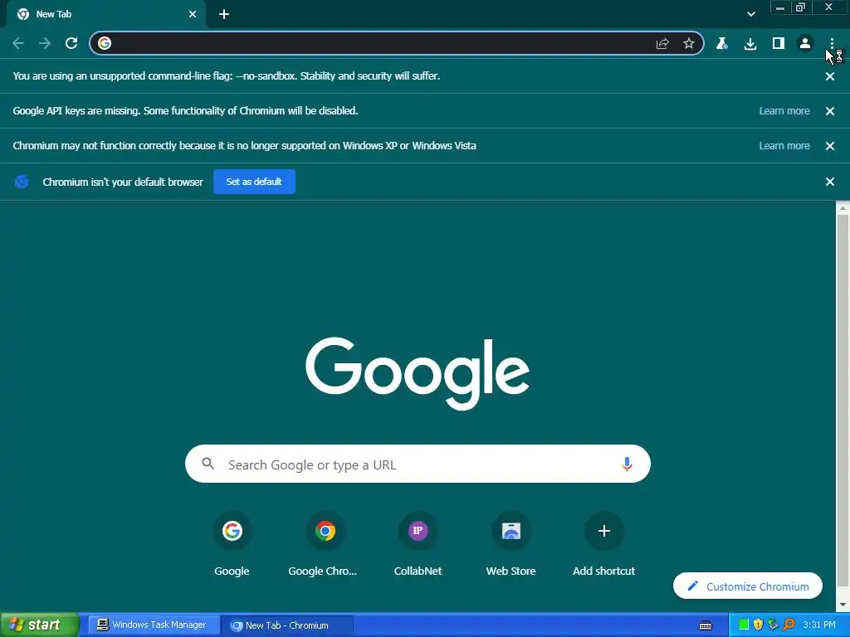Image resolution: width=850 pixels, height=637 pixels.
Task: Click the Customize Chromium button
Action: 748,586
